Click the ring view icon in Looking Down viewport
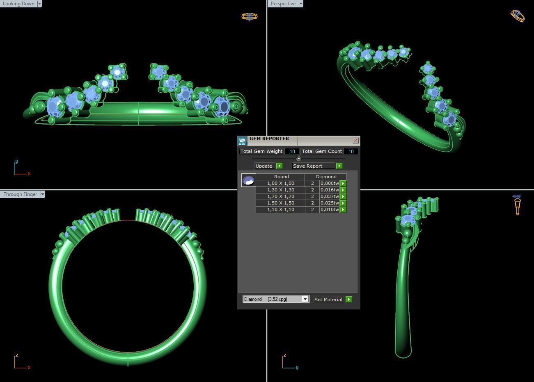Viewport: 534px width, 382px height. pyautogui.click(x=249, y=17)
